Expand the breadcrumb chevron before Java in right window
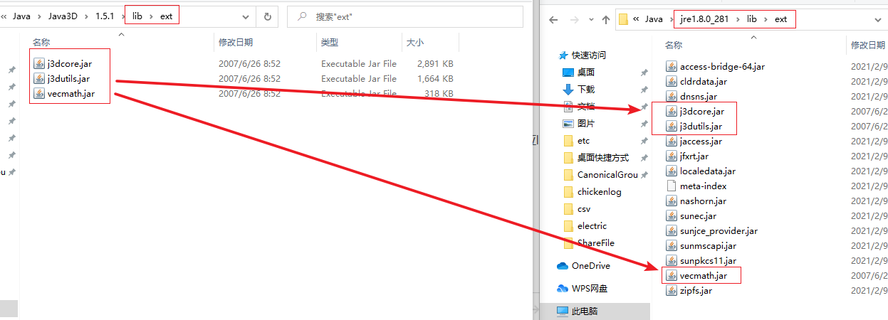The height and width of the screenshot is (320, 888). pos(636,19)
